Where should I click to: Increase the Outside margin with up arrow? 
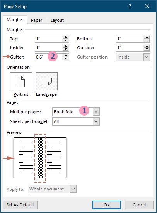[x=147, y=46]
